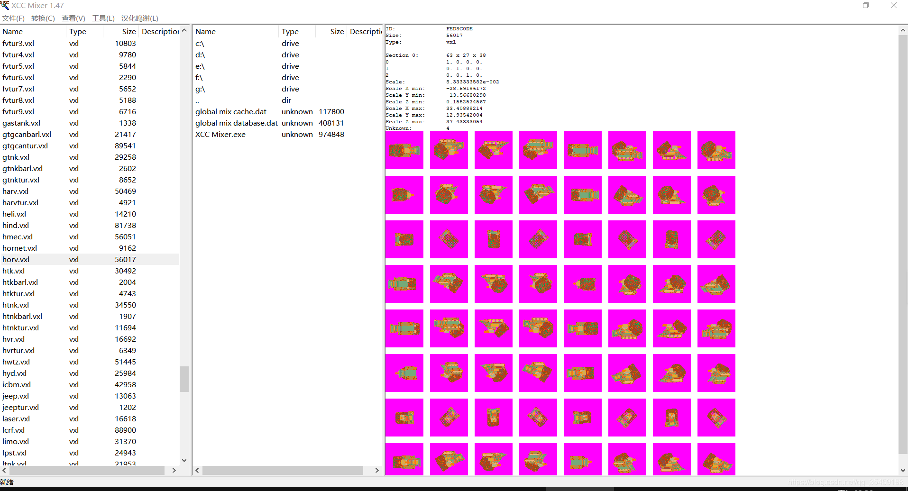Screen dimensions: 908x491
Task: Select gtgcantur.vxl file row
Action: pyautogui.click(x=90, y=146)
